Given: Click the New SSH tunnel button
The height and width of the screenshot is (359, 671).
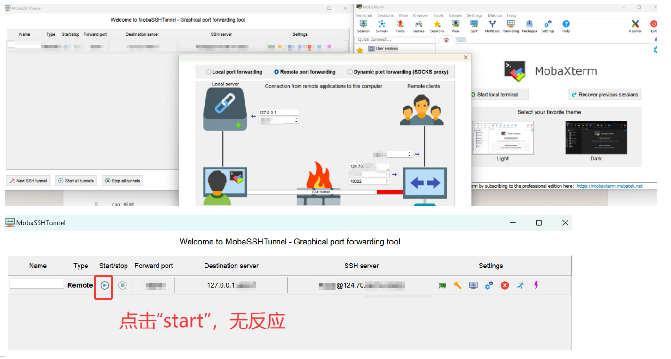Looking at the screenshot, I should tap(28, 181).
